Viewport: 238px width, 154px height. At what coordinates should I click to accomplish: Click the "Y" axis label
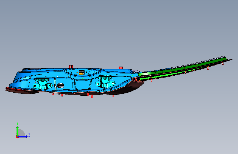click(17, 123)
